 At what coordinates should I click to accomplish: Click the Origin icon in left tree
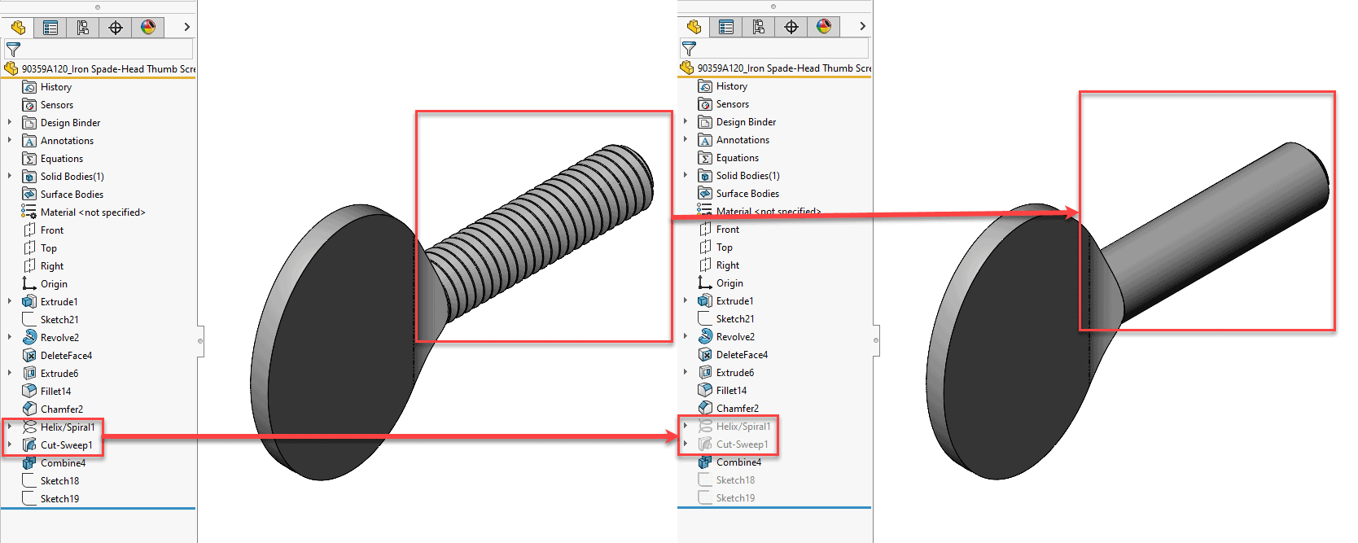point(29,284)
